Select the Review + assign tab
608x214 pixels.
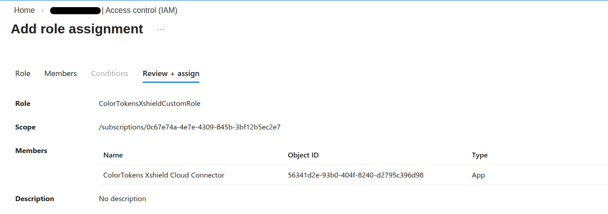pos(171,73)
